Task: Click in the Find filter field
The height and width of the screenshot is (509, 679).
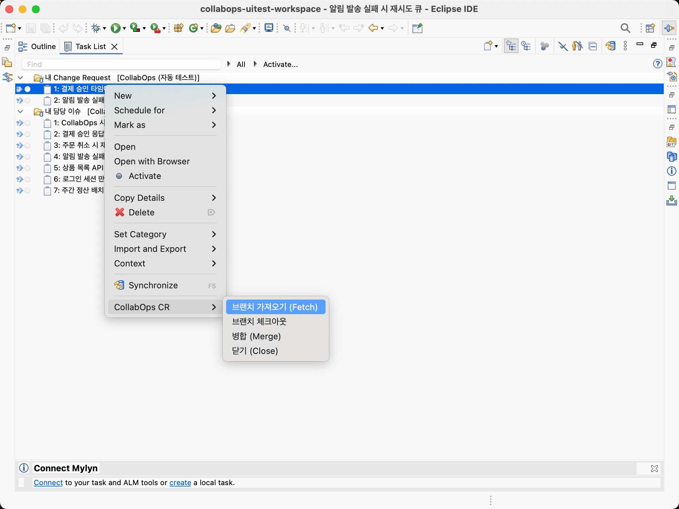Action: click(121, 64)
